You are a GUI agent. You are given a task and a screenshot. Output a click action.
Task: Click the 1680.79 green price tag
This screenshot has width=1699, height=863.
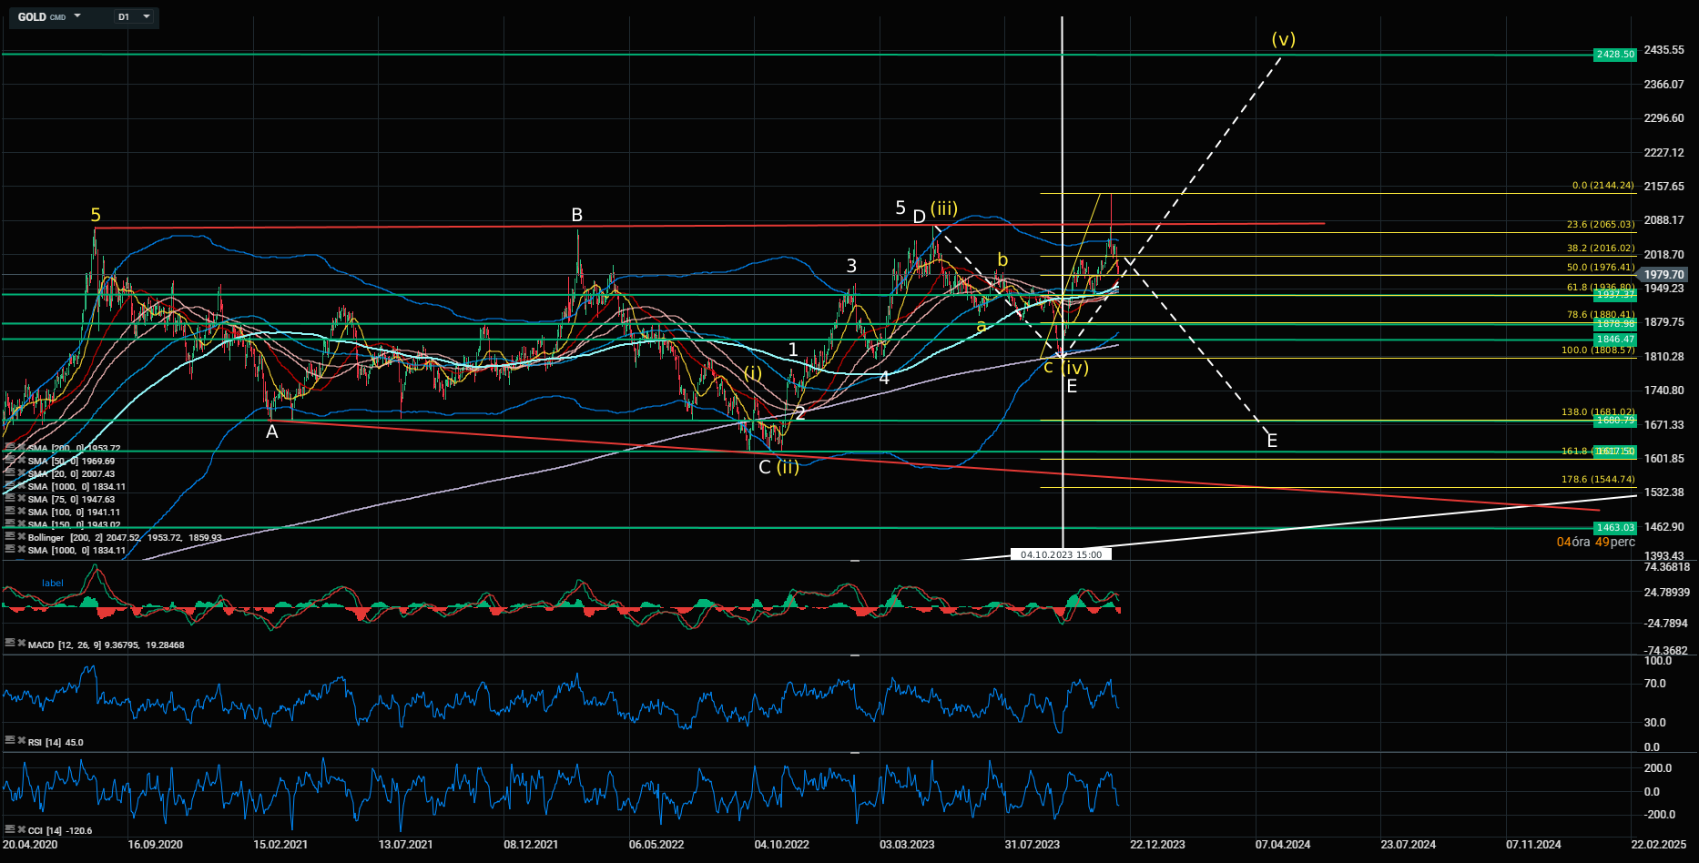pyautogui.click(x=1615, y=421)
